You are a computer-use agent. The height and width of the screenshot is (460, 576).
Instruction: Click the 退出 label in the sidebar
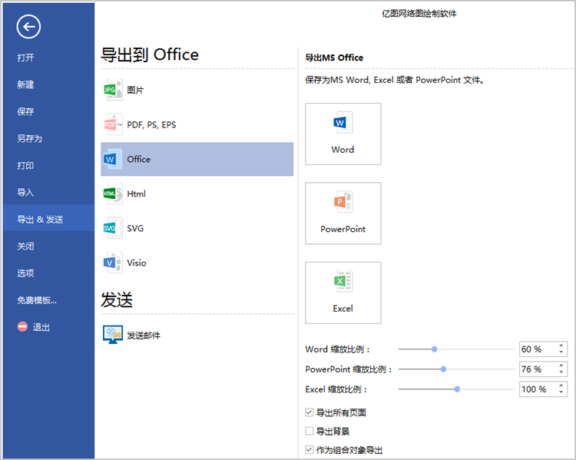tap(41, 327)
